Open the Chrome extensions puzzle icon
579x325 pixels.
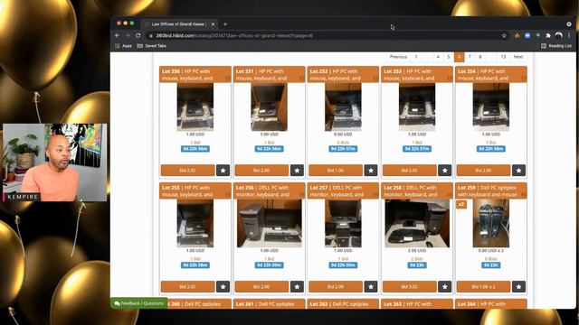[548, 36]
